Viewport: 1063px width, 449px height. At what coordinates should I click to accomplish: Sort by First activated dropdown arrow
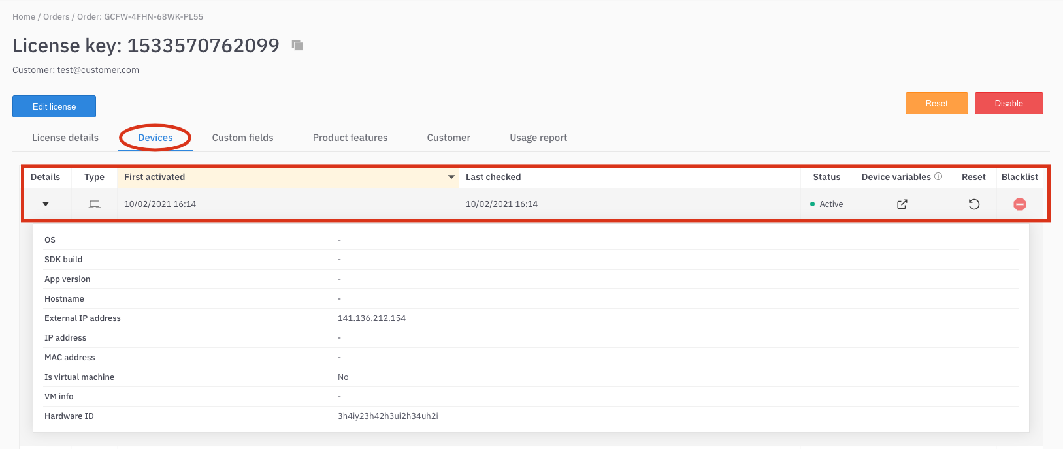[451, 177]
